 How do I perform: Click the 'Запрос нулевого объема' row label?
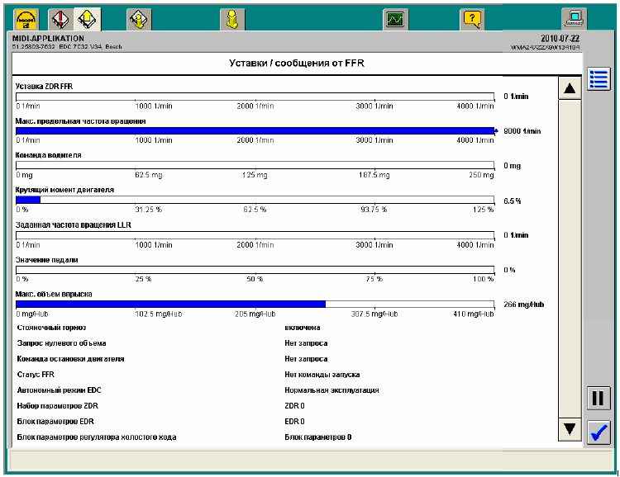coord(61,343)
